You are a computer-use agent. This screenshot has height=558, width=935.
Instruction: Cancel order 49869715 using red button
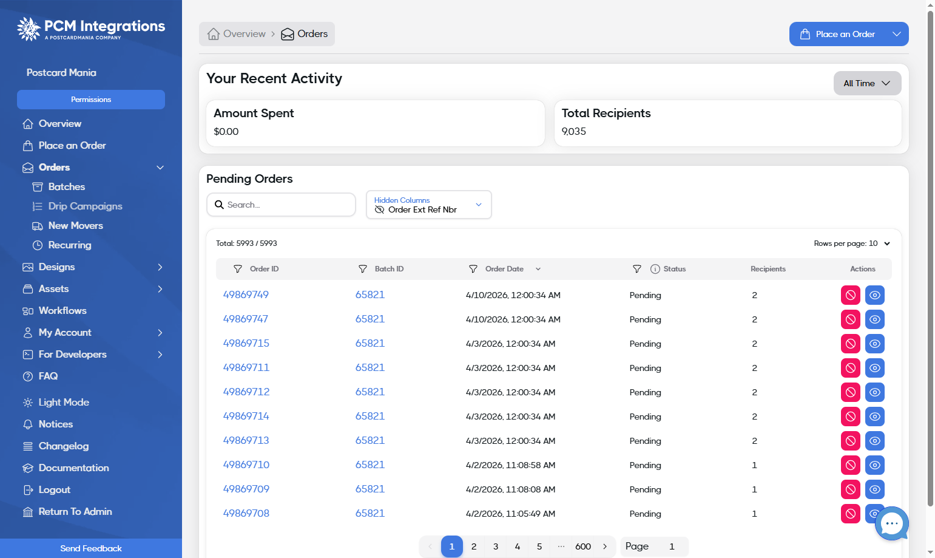(851, 344)
